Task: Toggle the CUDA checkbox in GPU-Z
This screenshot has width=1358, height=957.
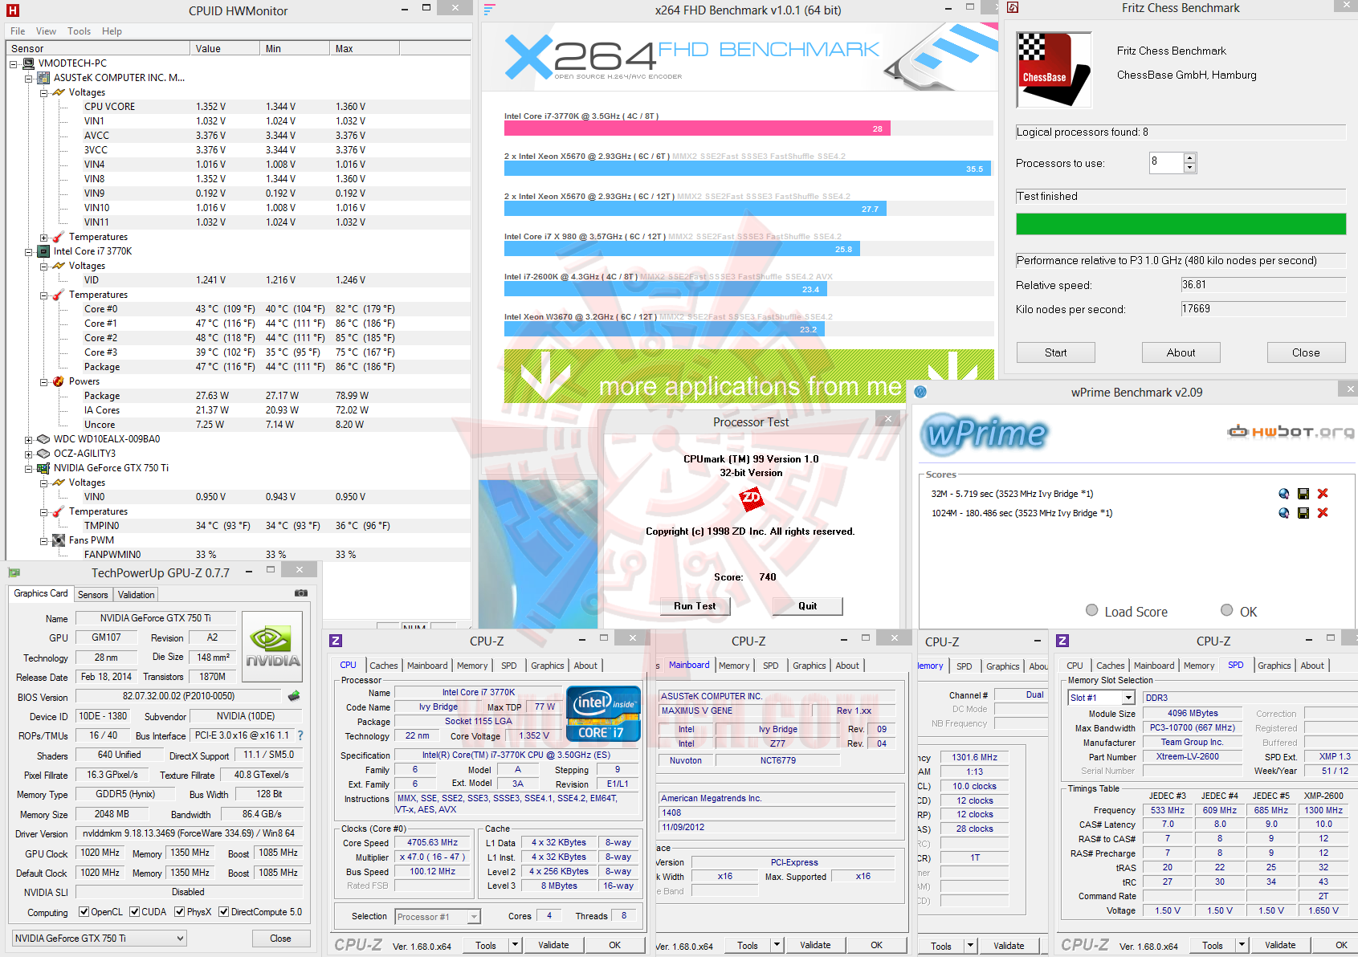Action: (135, 912)
